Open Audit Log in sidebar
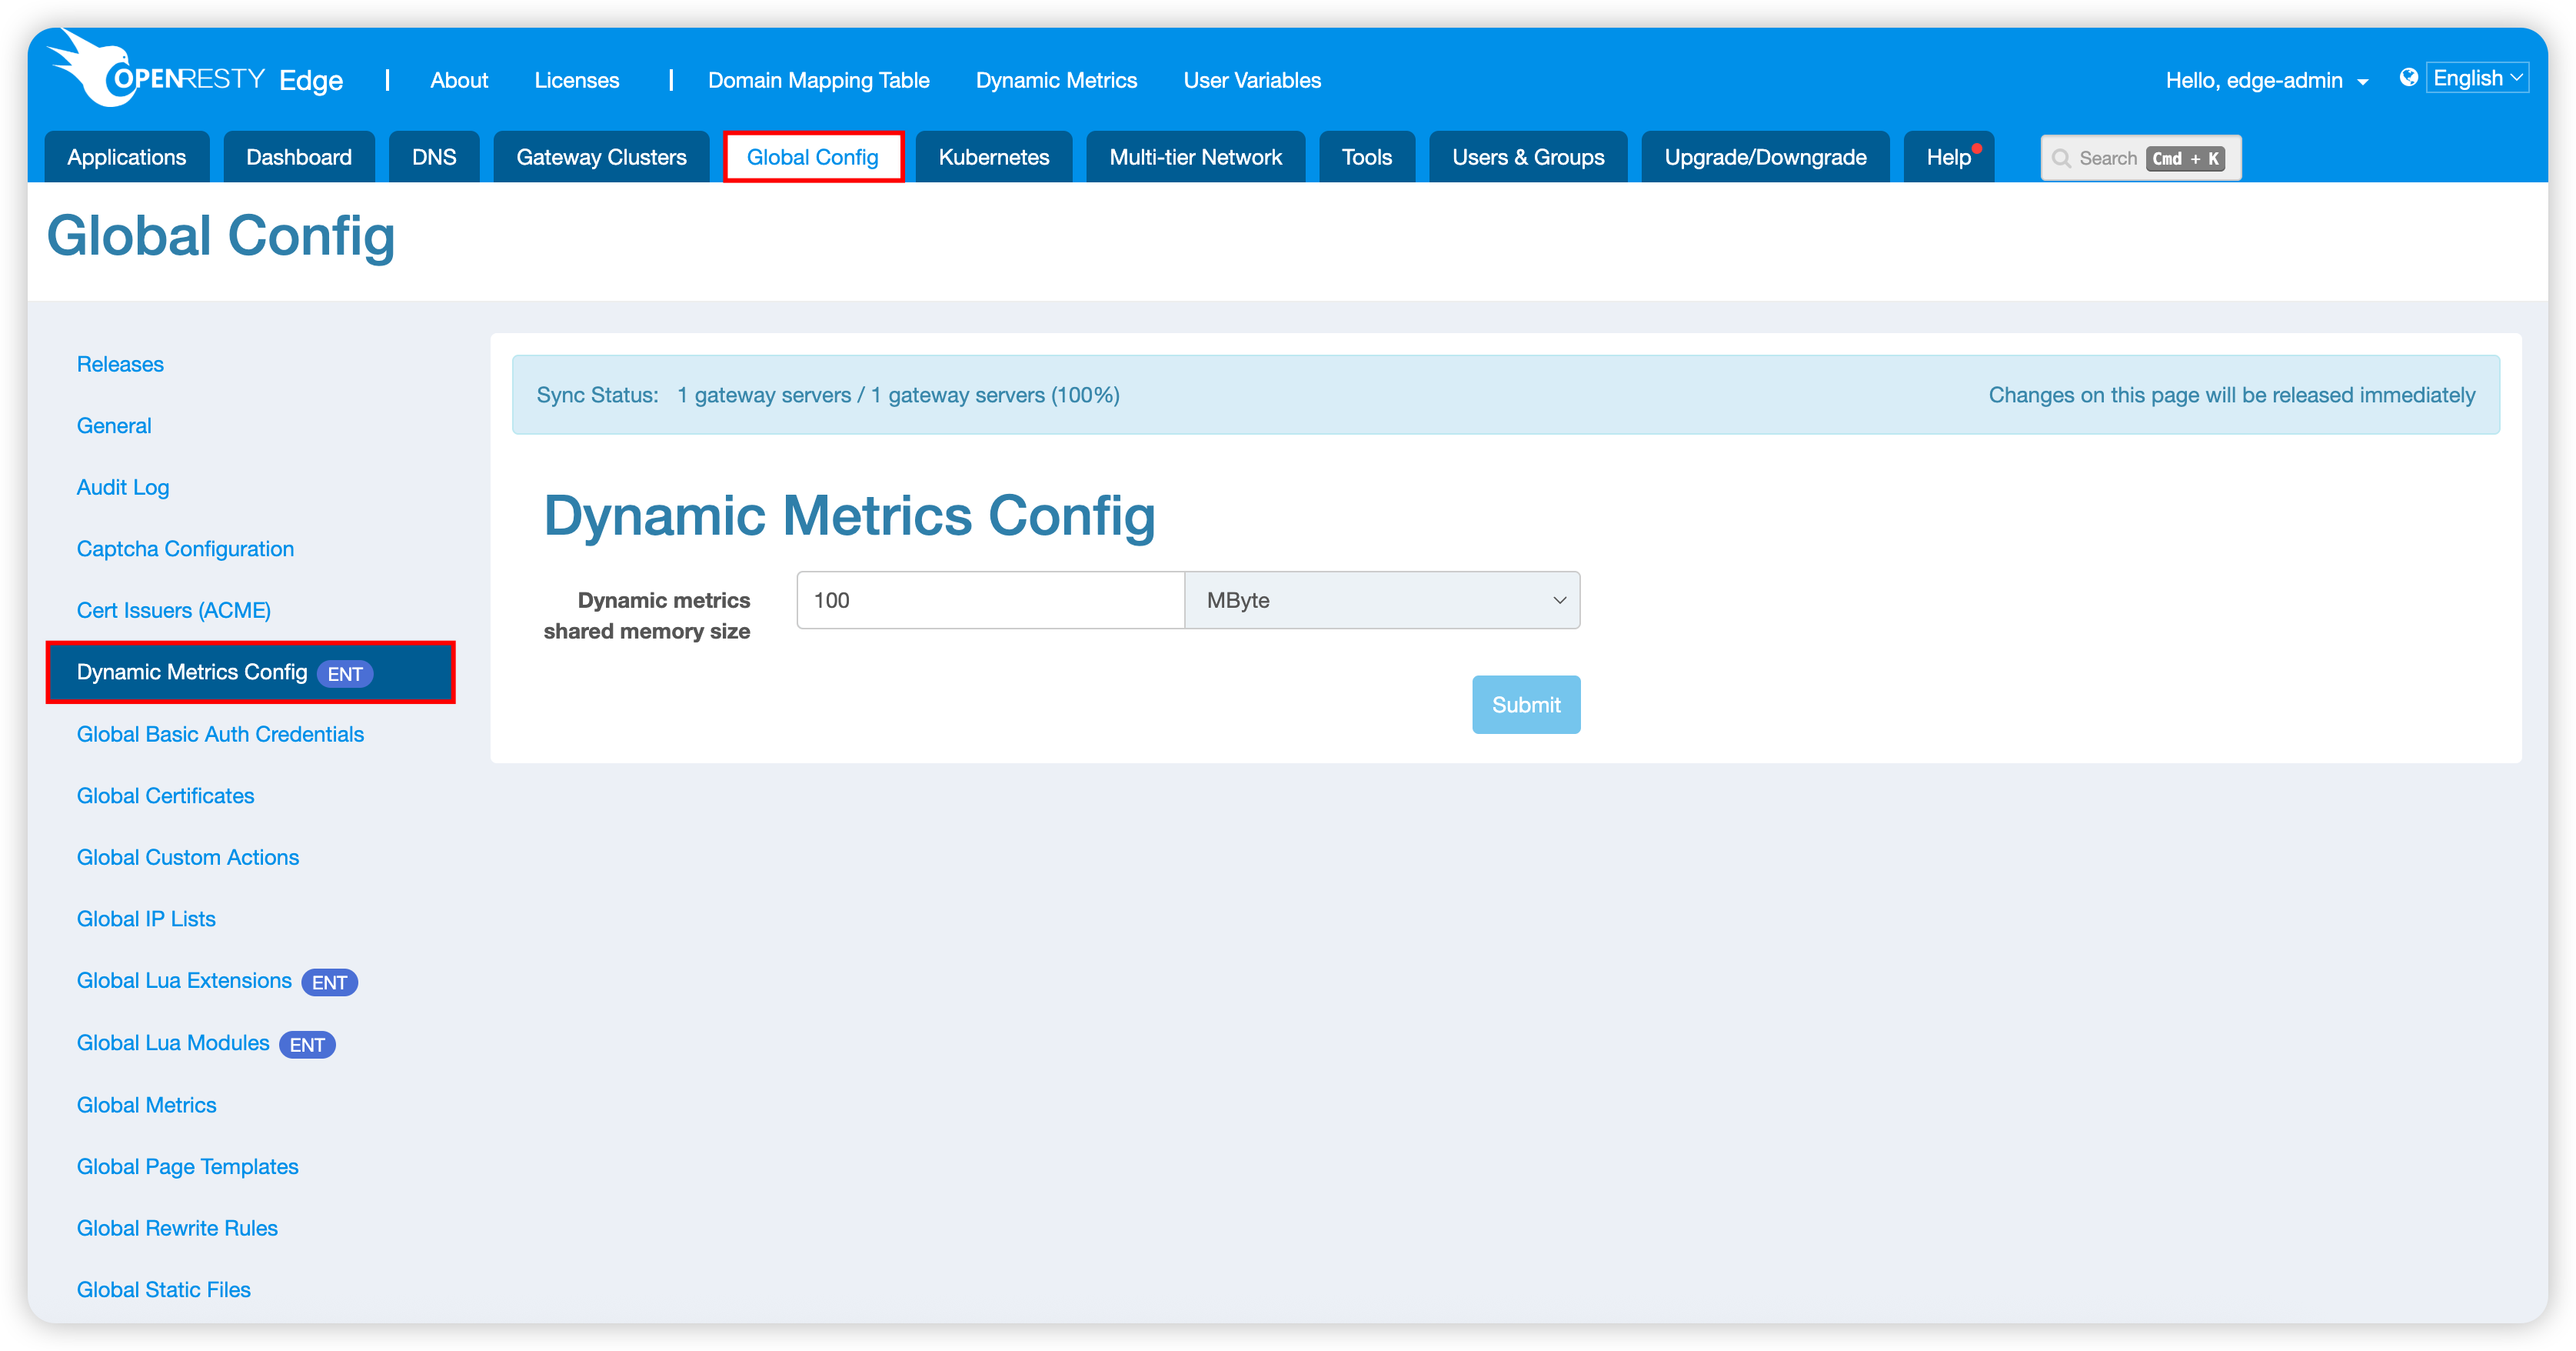Viewport: 2576px width, 1351px height. (123, 487)
